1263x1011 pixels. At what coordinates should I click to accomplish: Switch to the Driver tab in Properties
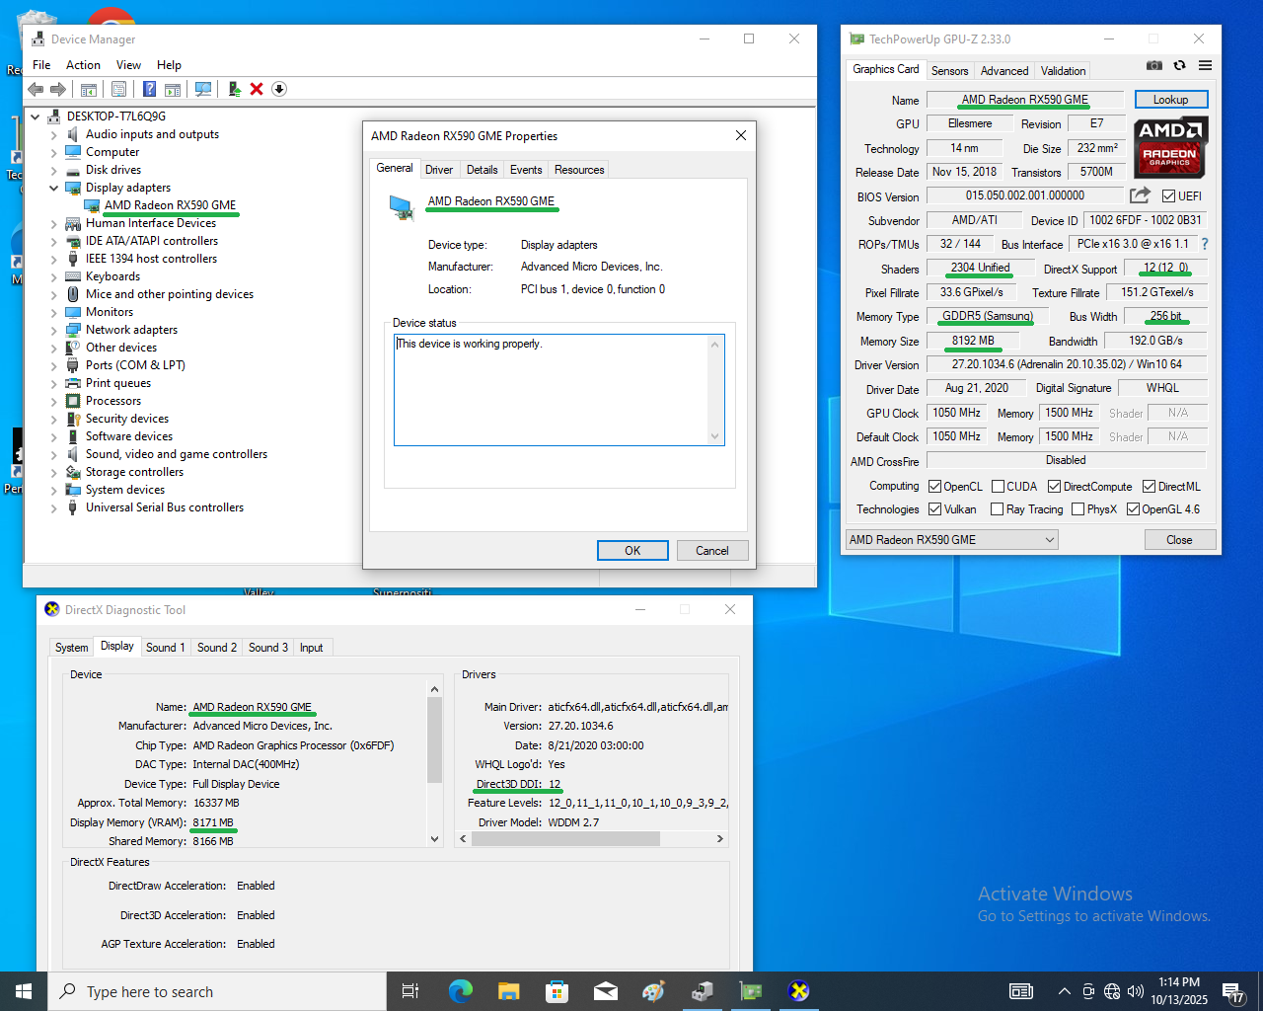tap(439, 170)
